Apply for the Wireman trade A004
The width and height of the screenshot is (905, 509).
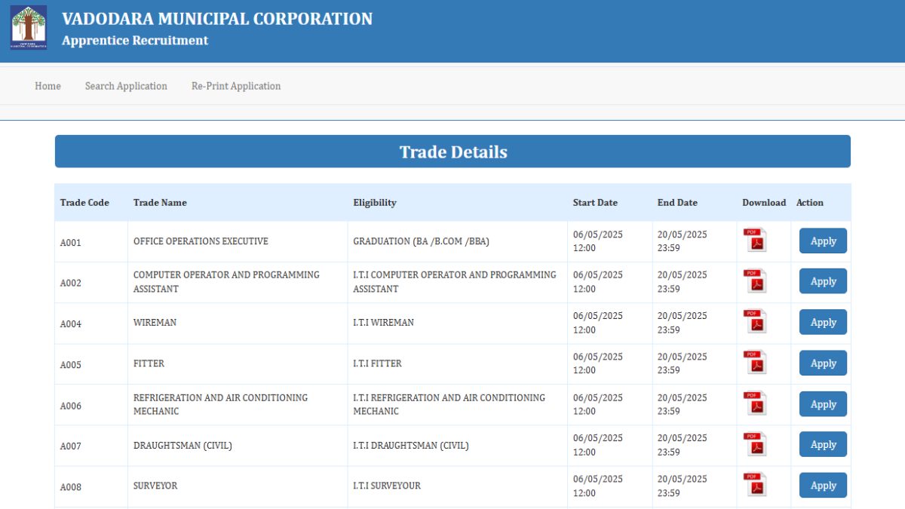[x=823, y=322]
